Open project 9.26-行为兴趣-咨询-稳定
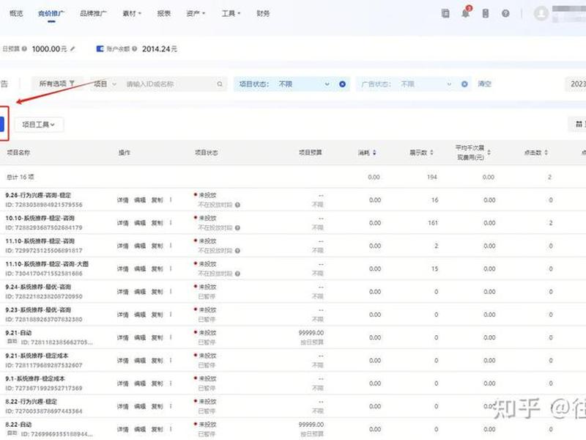Screen dimensions: 586x440 [x=38, y=195]
